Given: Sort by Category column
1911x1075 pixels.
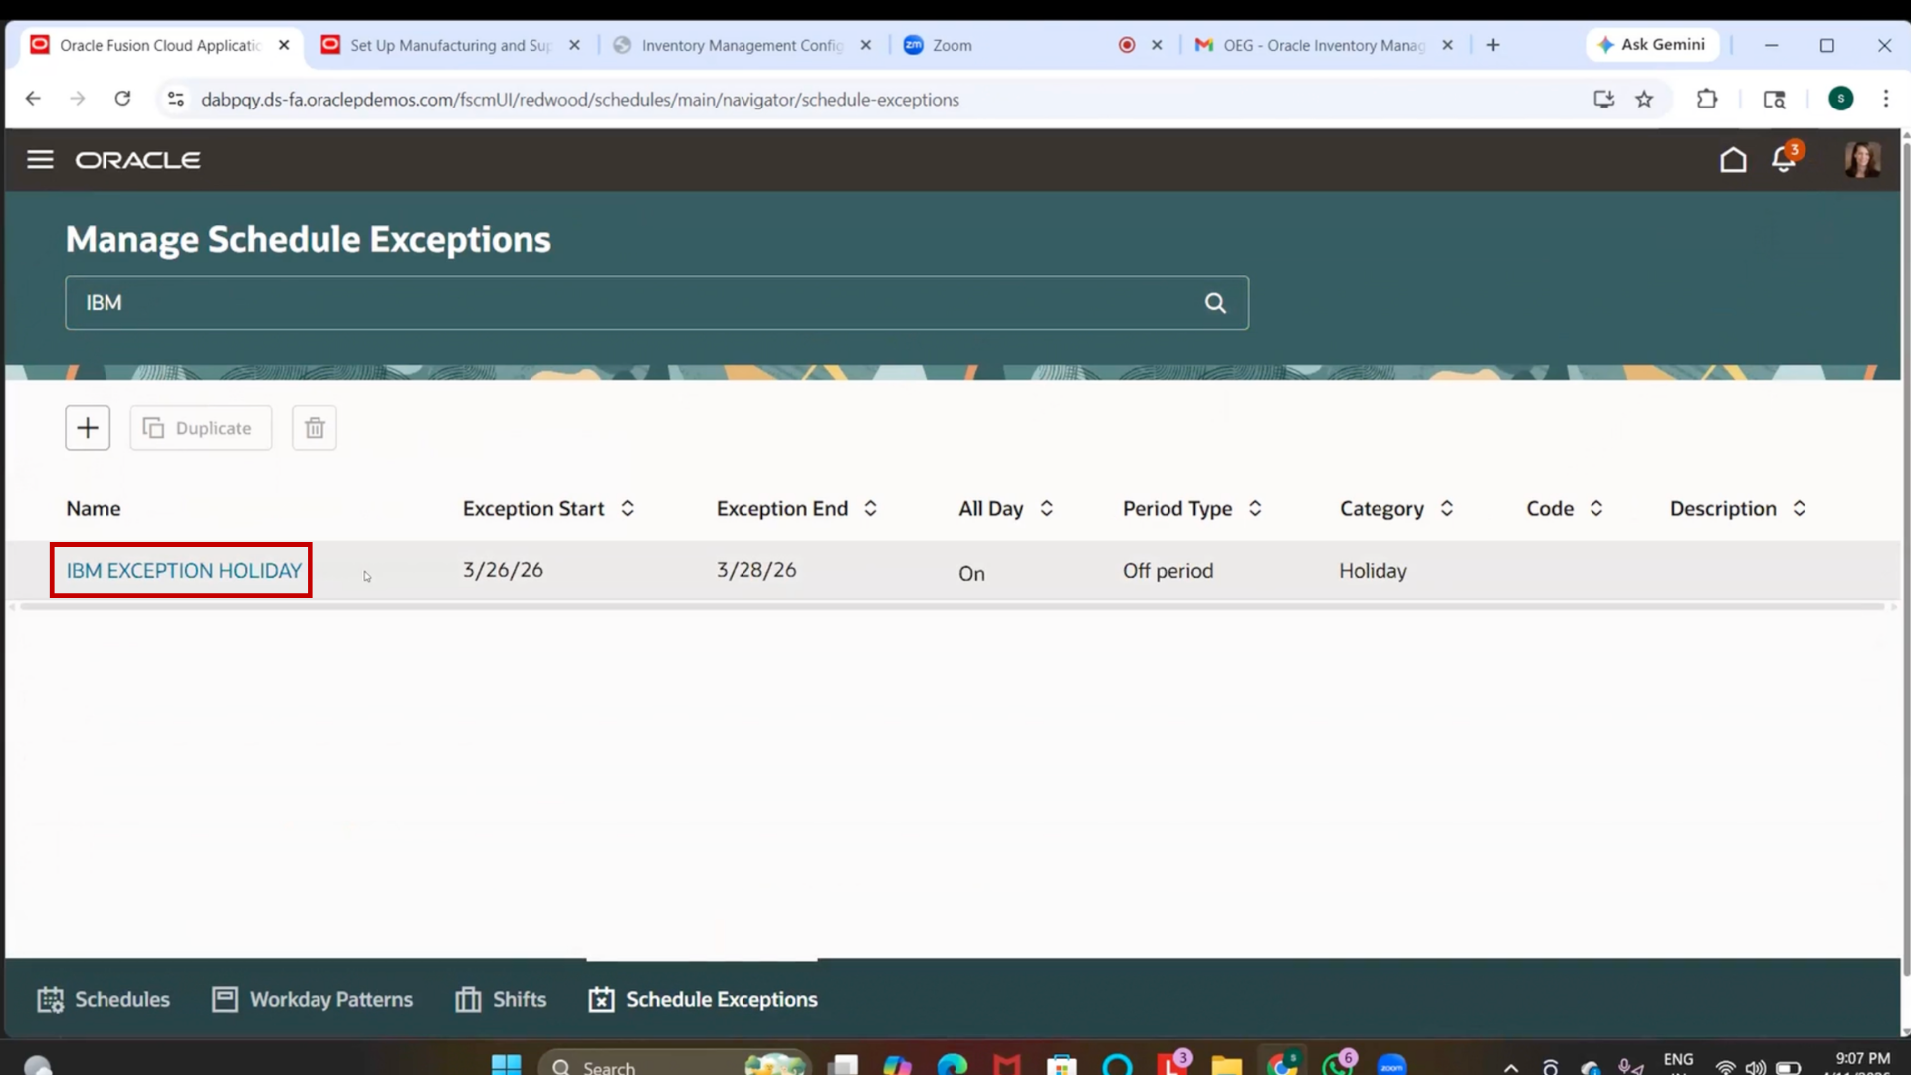Looking at the screenshot, I should (x=1447, y=508).
